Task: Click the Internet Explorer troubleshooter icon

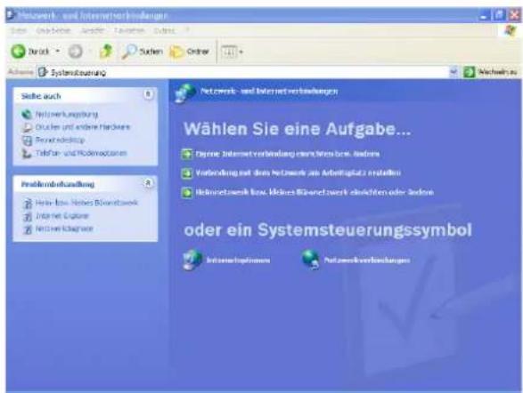Action: [x=28, y=216]
